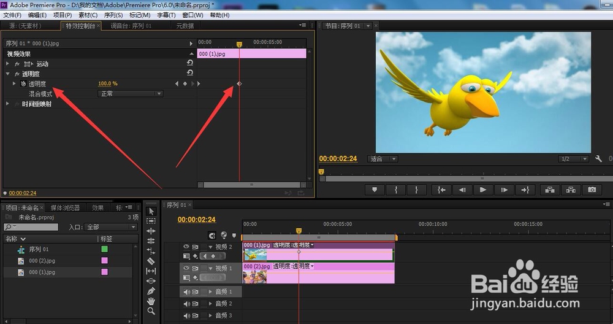Click the 100.0 % opacity value
613x324 pixels.
[108, 83]
